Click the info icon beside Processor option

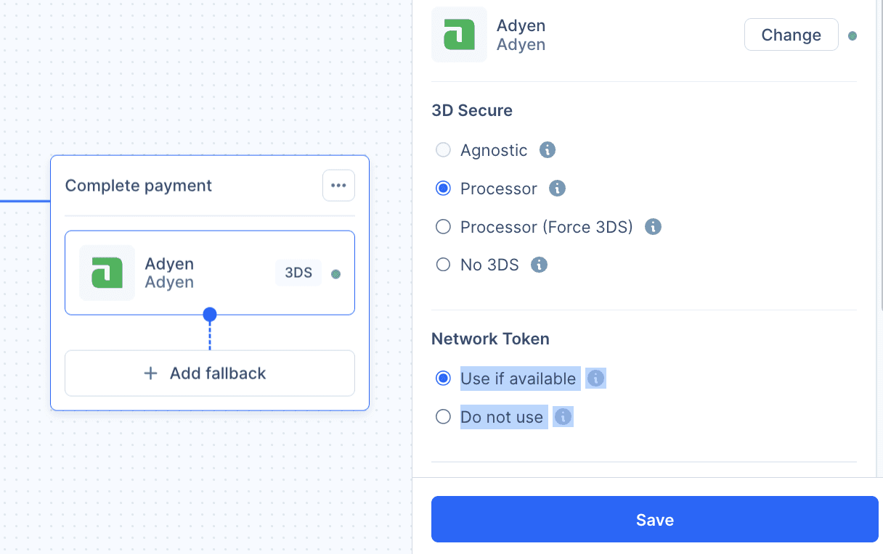[557, 189]
